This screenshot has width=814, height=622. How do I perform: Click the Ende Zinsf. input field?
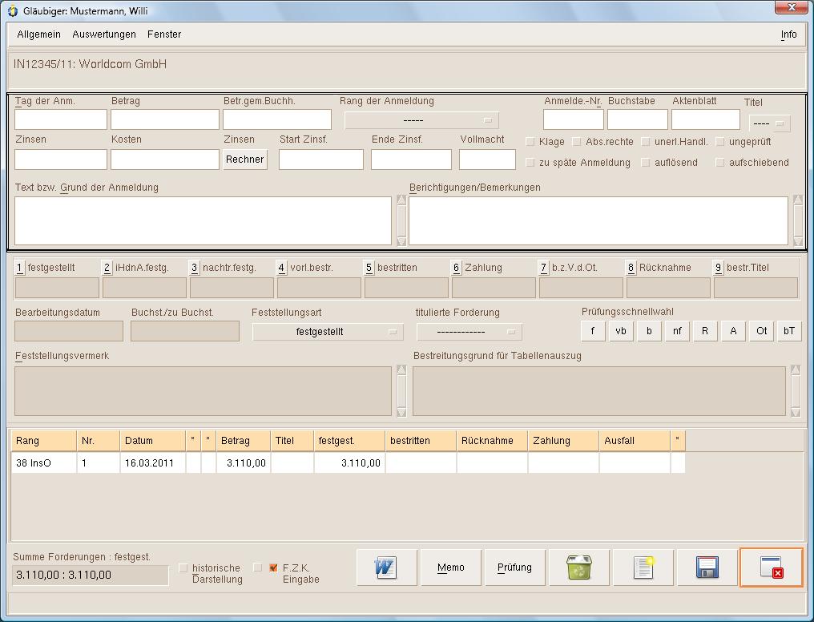pos(411,160)
